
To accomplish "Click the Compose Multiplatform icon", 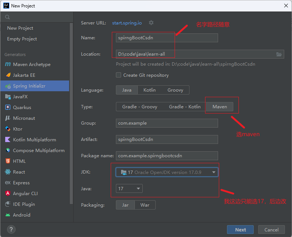I will 8,150.
